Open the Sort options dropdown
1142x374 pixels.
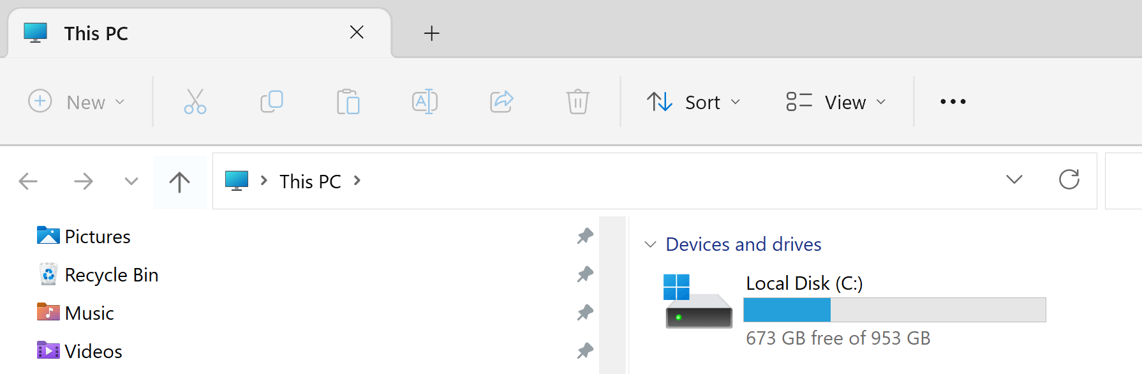pos(693,102)
